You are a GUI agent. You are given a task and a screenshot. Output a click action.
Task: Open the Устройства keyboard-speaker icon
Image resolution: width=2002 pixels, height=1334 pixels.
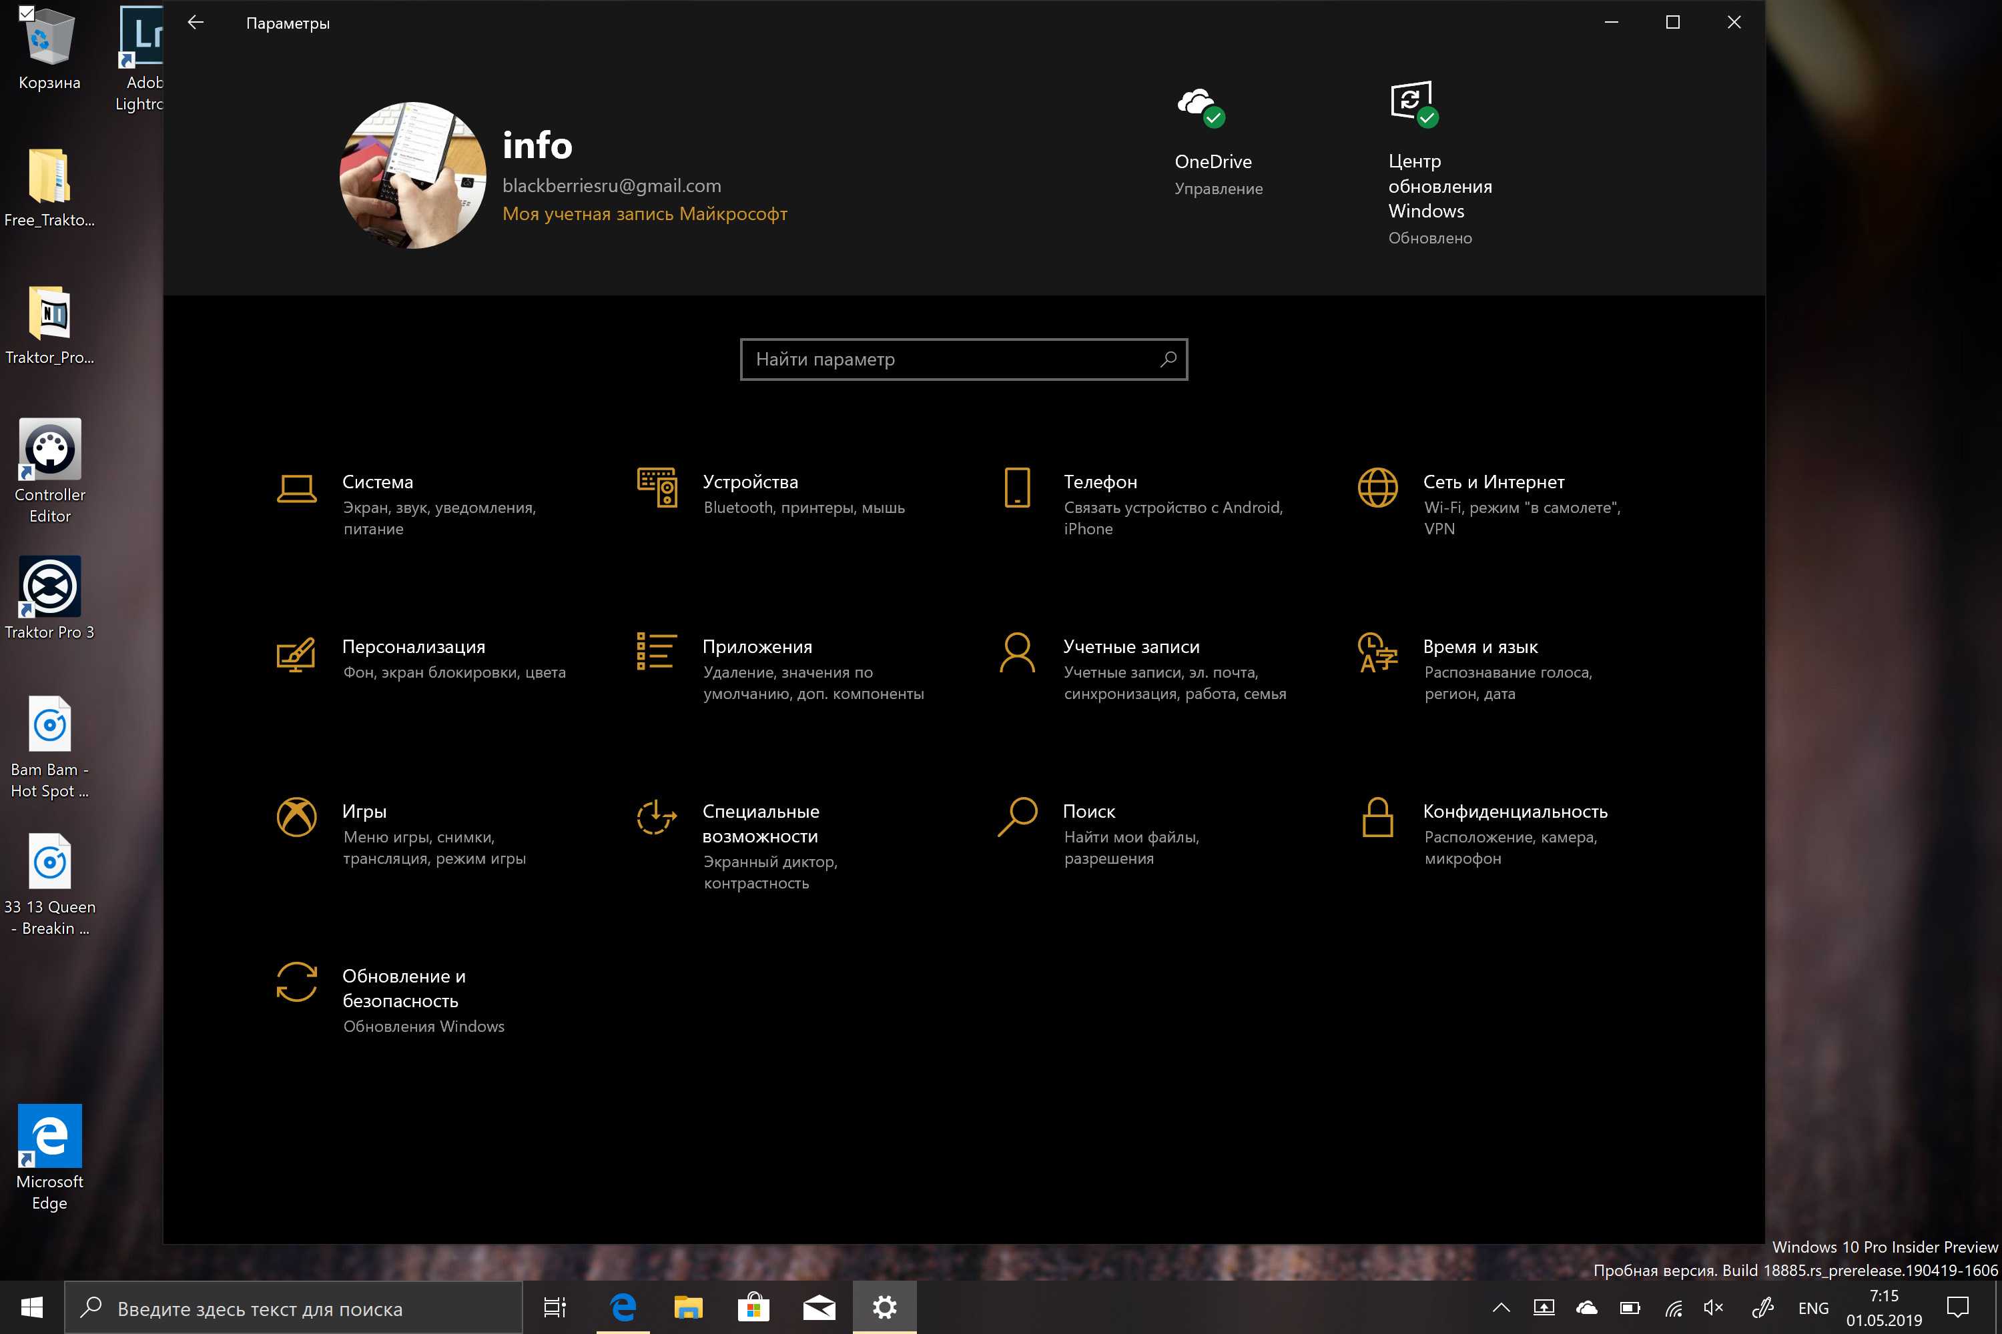click(x=657, y=488)
